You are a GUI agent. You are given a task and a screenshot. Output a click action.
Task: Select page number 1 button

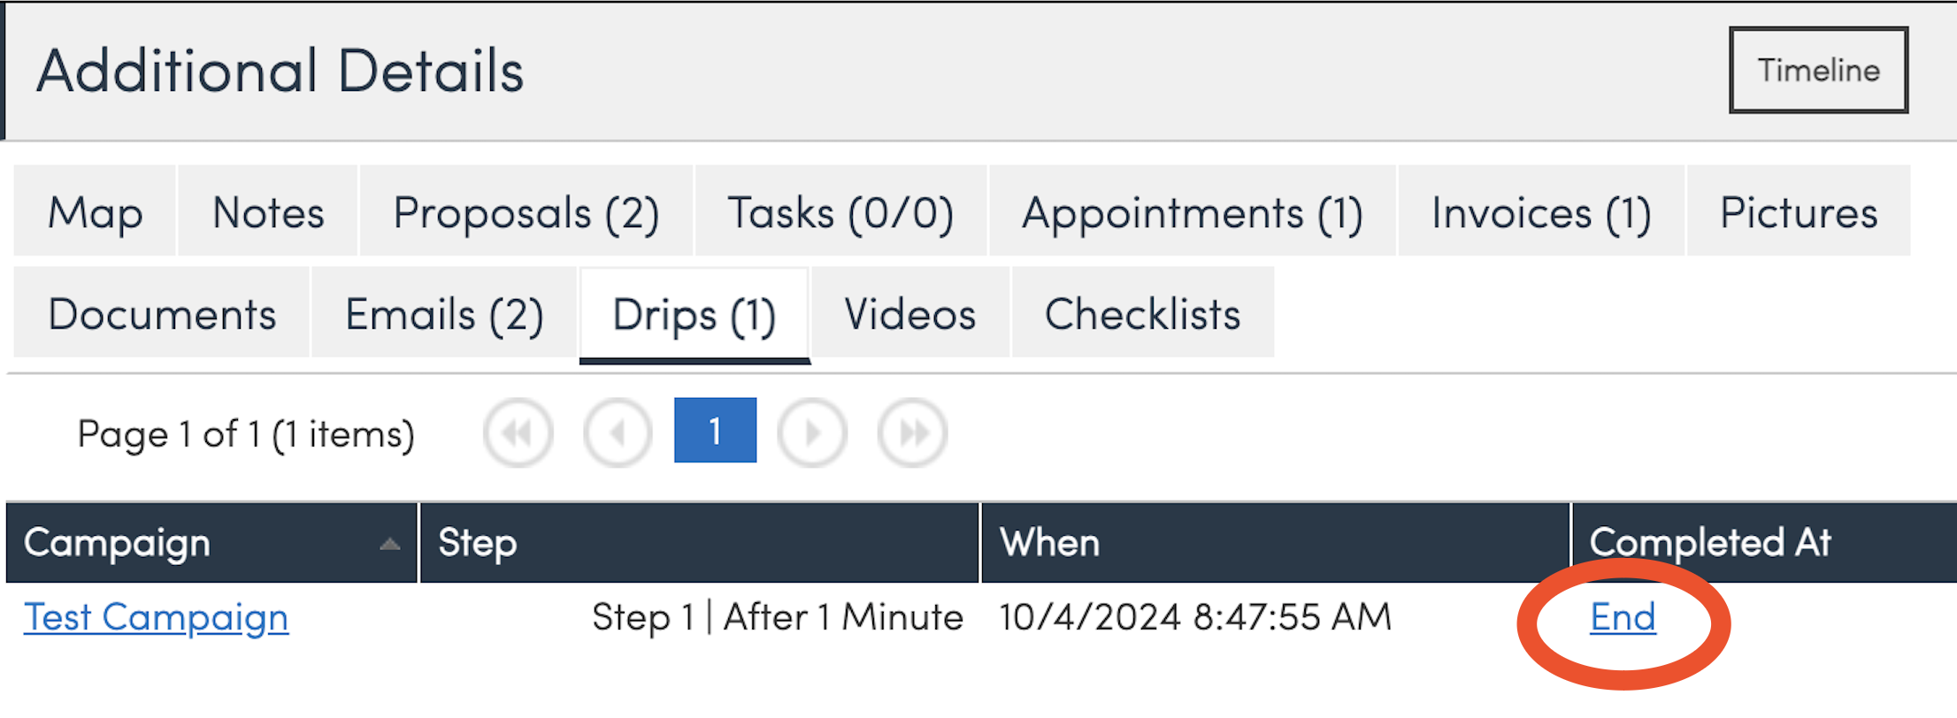tap(715, 431)
